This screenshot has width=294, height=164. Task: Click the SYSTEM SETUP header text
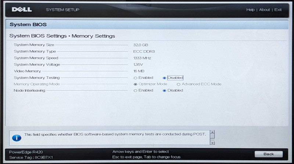coord(62,10)
